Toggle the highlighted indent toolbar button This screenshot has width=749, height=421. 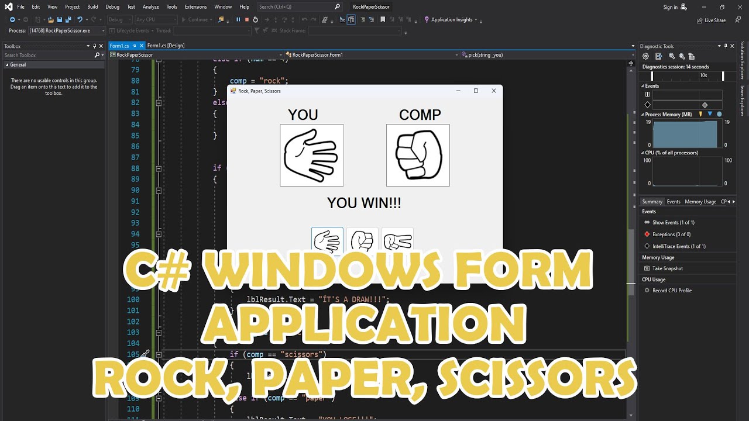pyautogui.click(x=351, y=19)
